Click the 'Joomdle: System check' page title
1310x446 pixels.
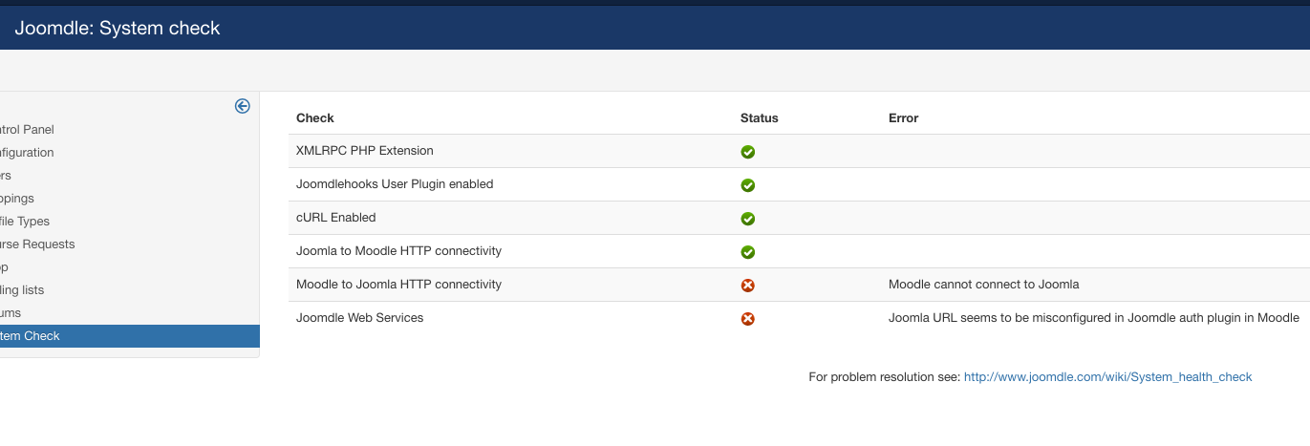click(x=118, y=29)
